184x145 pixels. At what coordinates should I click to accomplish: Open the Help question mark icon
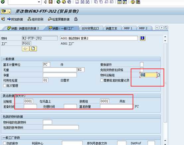pyautogui.click(x=133, y=2)
